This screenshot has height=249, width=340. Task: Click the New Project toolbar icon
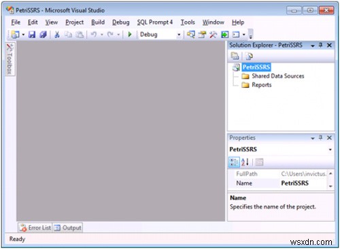16,35
